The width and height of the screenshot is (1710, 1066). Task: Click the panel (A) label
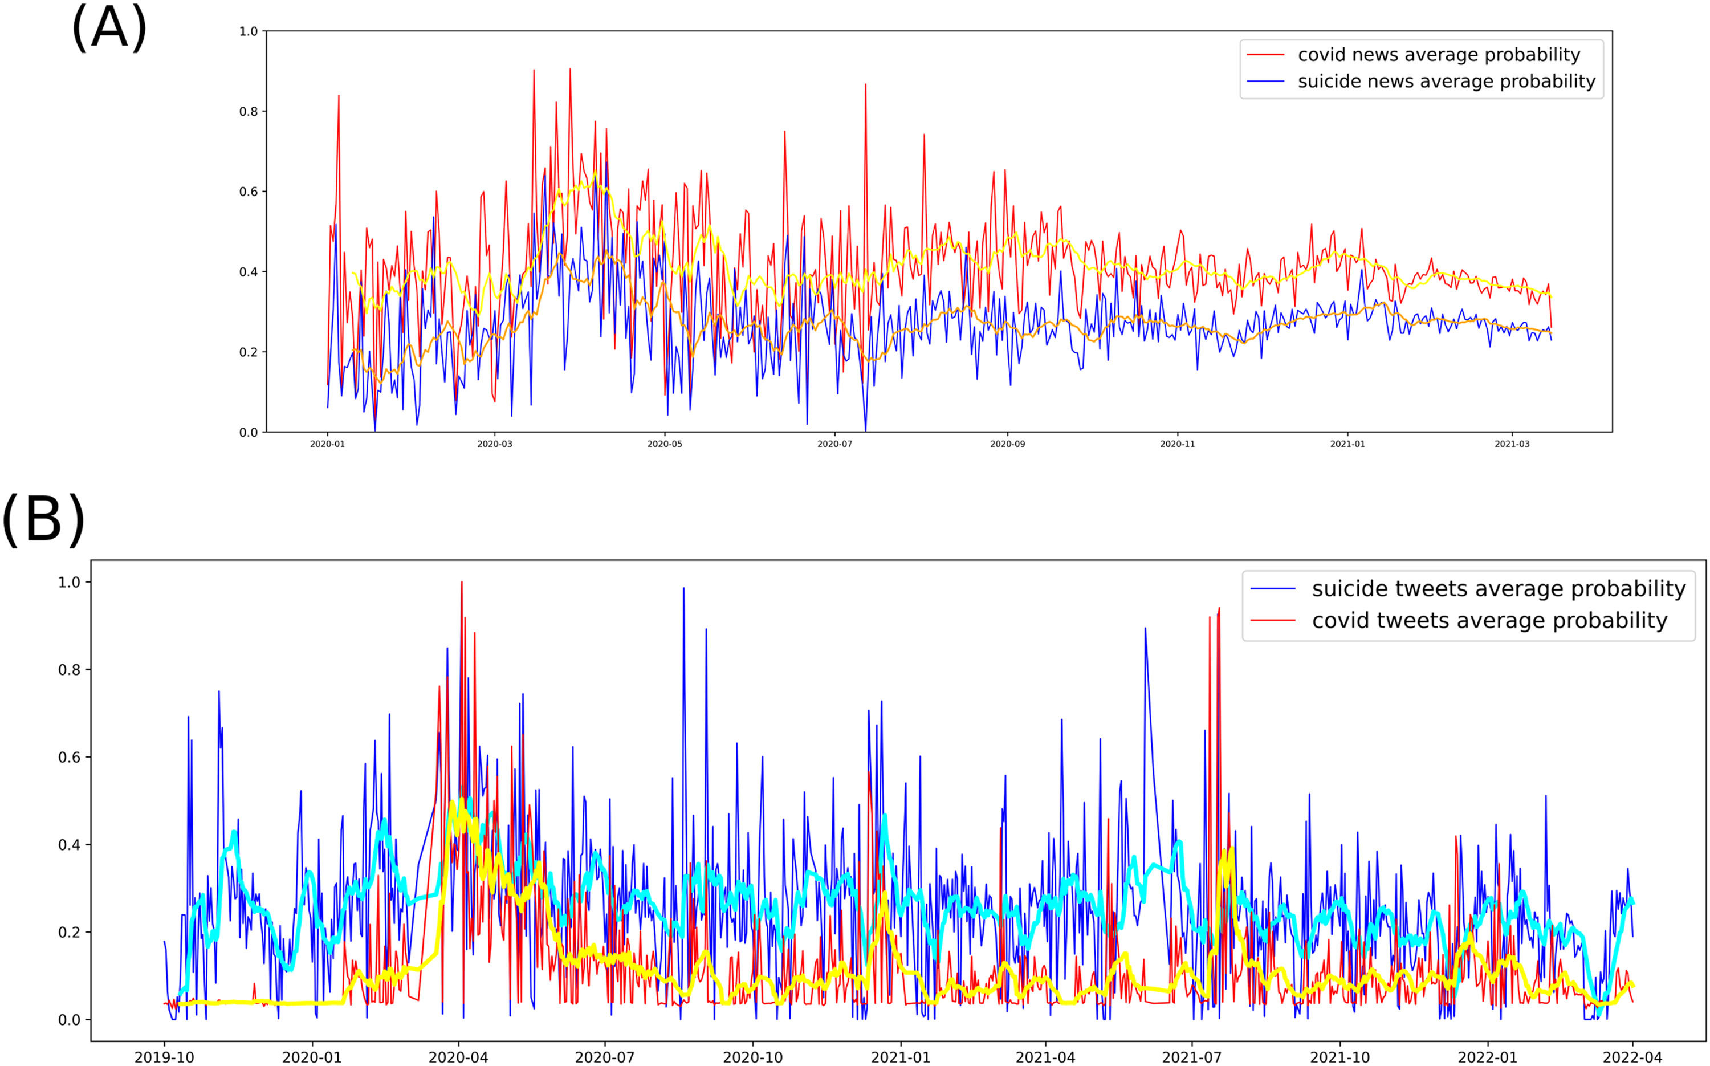109,27
